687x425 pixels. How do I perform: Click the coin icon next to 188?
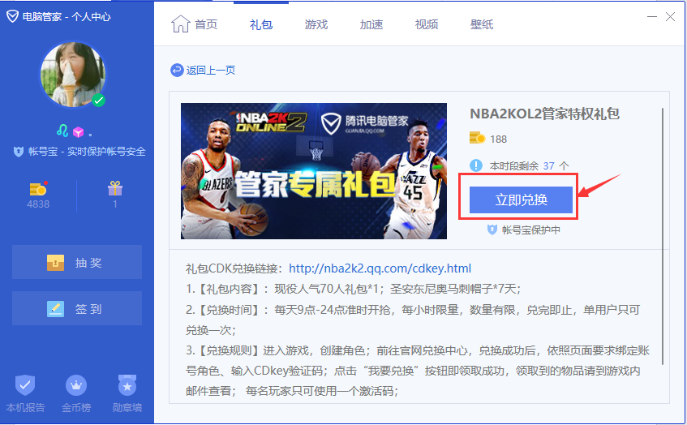[x=477, y=138]
